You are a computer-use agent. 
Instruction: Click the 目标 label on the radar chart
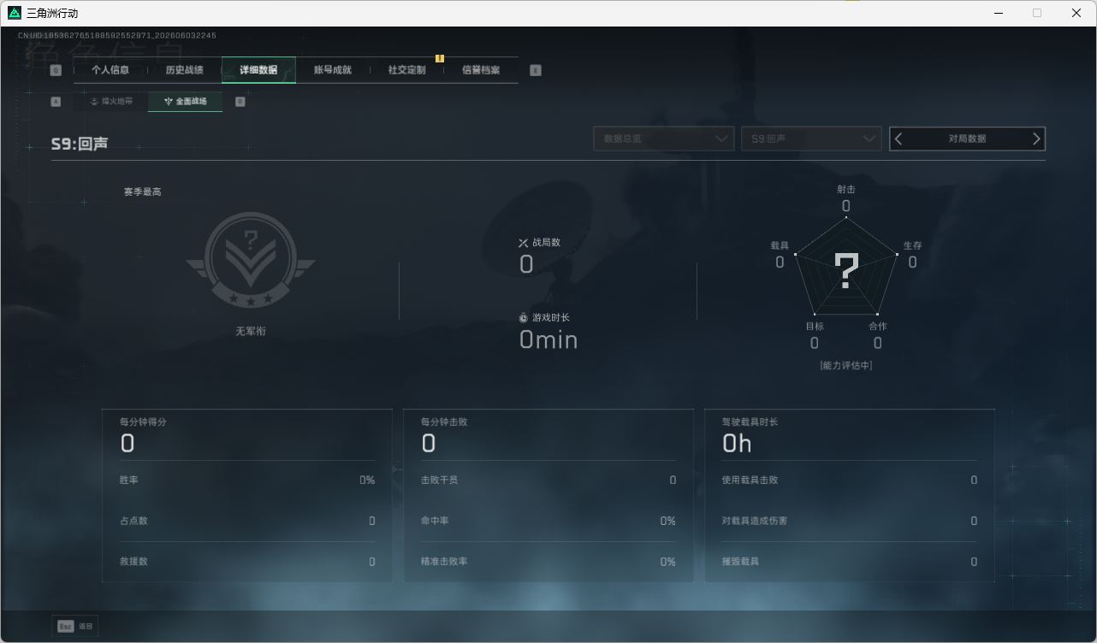click(x=815, y=326)
